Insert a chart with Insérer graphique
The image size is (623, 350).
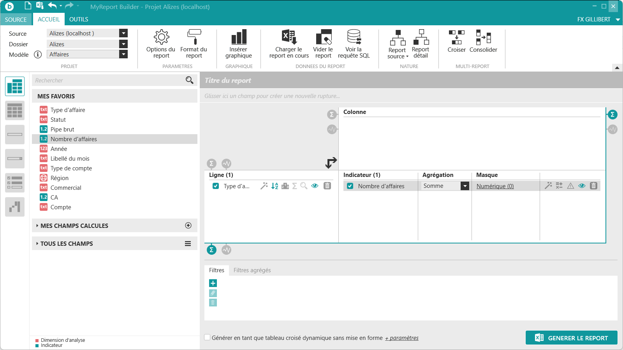tap(239, 44)
